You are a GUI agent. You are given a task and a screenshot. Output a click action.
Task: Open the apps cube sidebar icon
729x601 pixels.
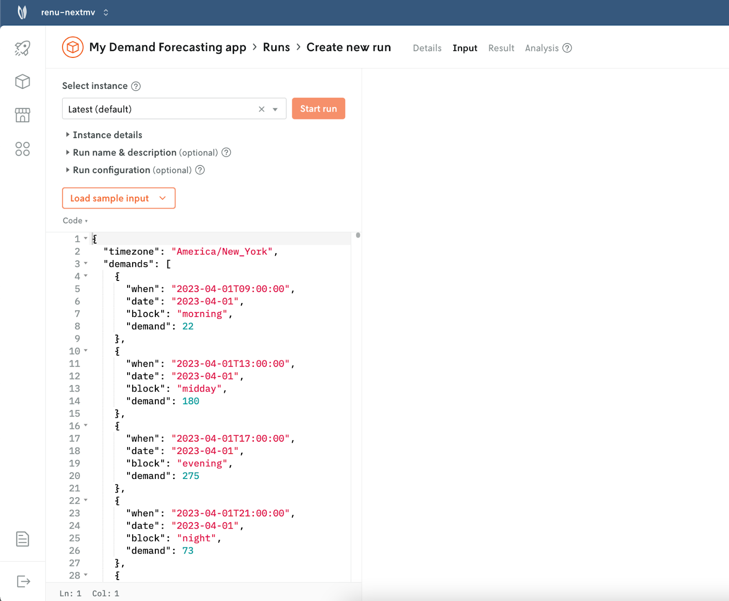click(x=22, y=82)
